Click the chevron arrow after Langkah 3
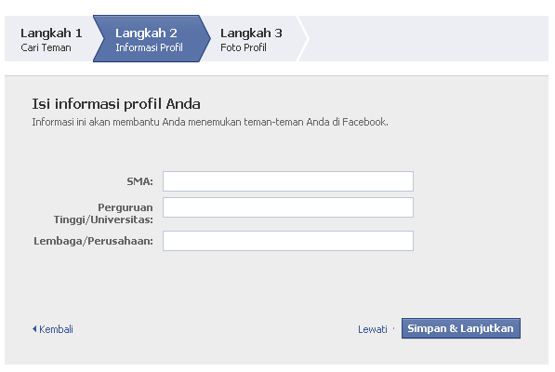Image resolution: width=555 pixels, height=372 pixels. pos(303,38)
